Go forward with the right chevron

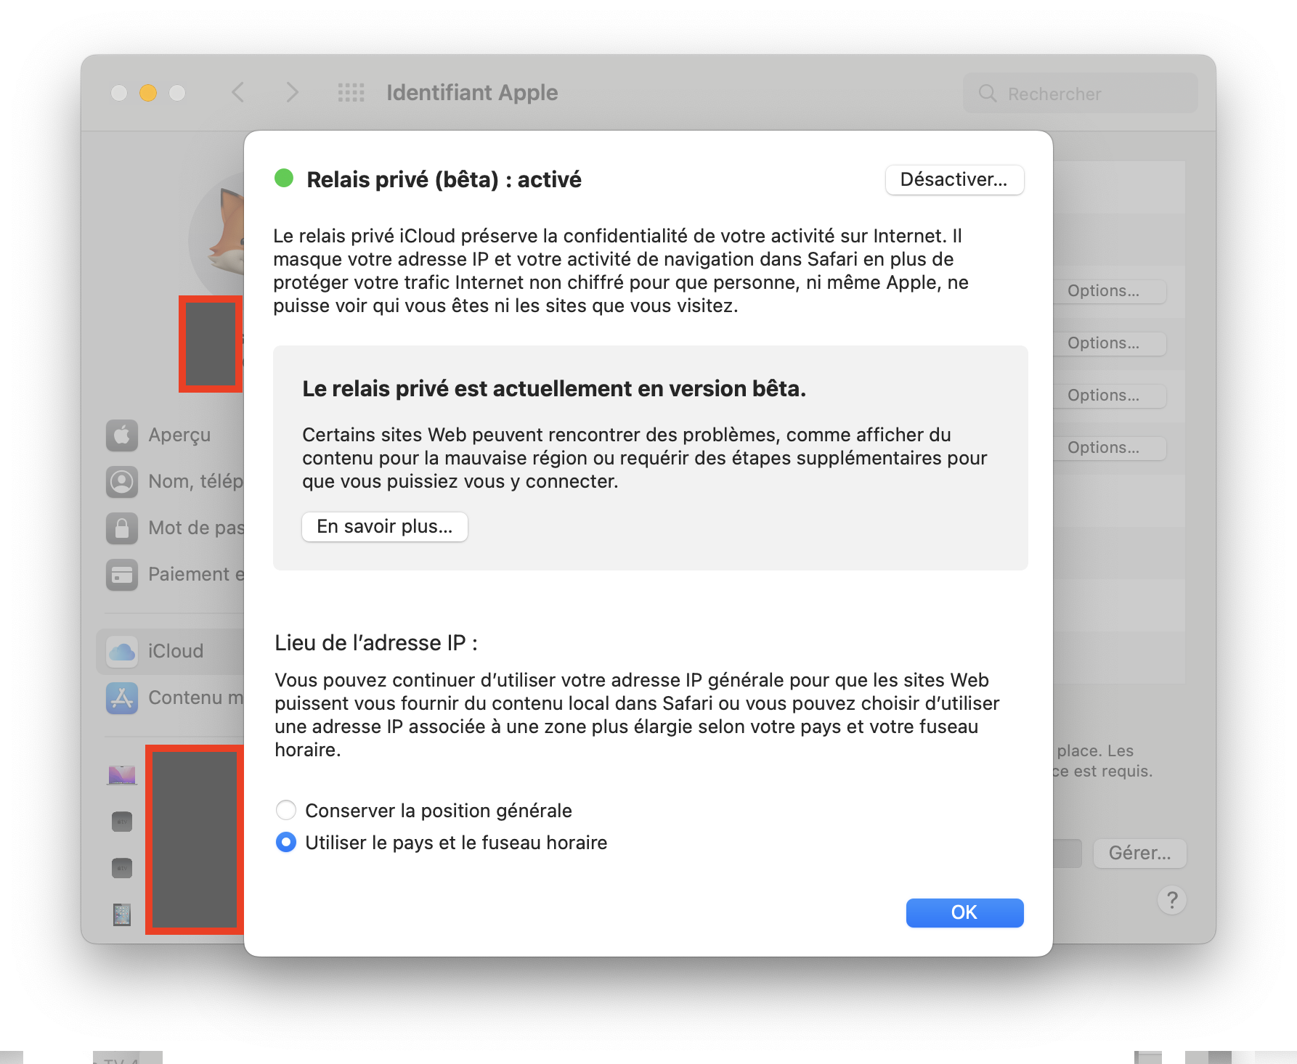pyautogui.click(x=292, y=92)
